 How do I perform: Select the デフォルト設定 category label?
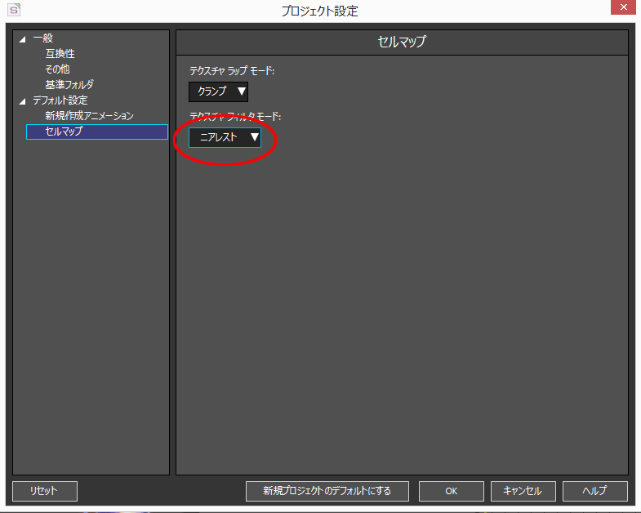(x=60, y=100)
